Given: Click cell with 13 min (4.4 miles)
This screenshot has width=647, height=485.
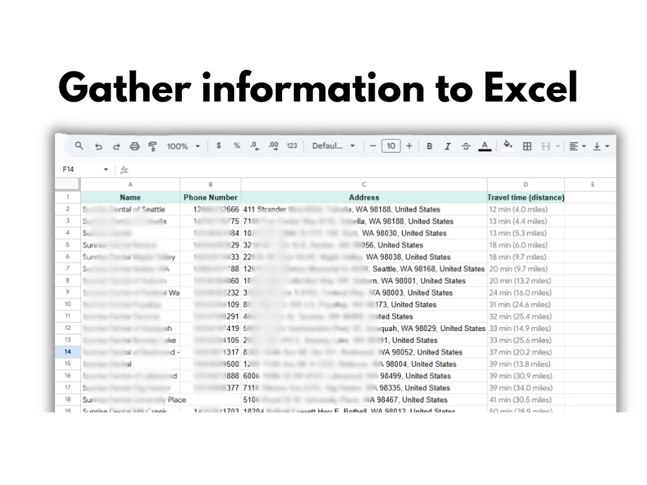Looking at the screenshot, I should coord(525,221).
